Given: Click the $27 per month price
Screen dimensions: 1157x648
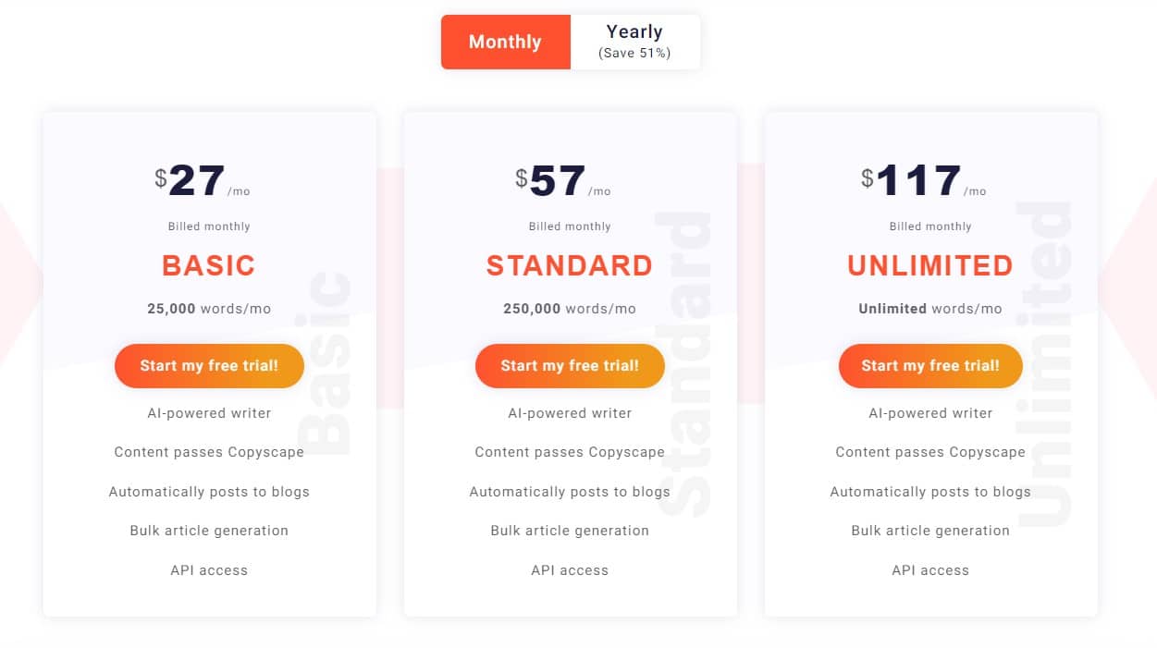Looking at the screenshot, I should tap(203, 181).
